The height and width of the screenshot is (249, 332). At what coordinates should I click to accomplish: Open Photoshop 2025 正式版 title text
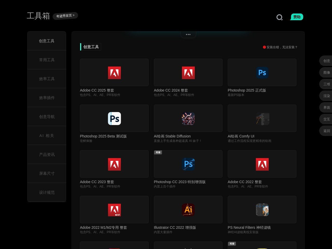[247, 90]
